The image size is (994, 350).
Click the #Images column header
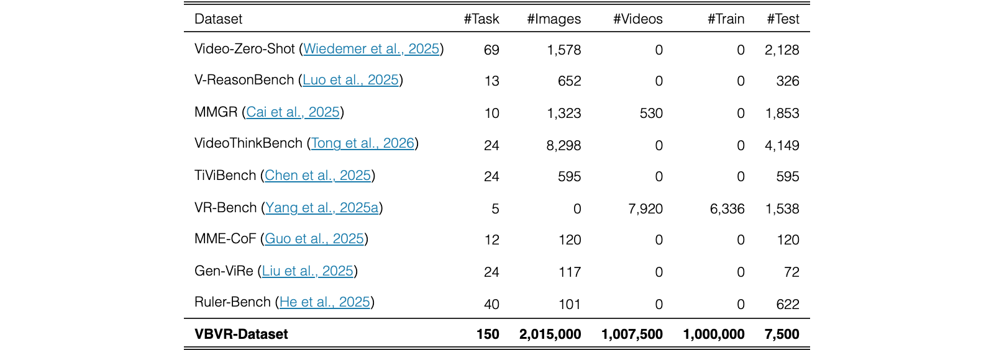[x=554, y=19]
